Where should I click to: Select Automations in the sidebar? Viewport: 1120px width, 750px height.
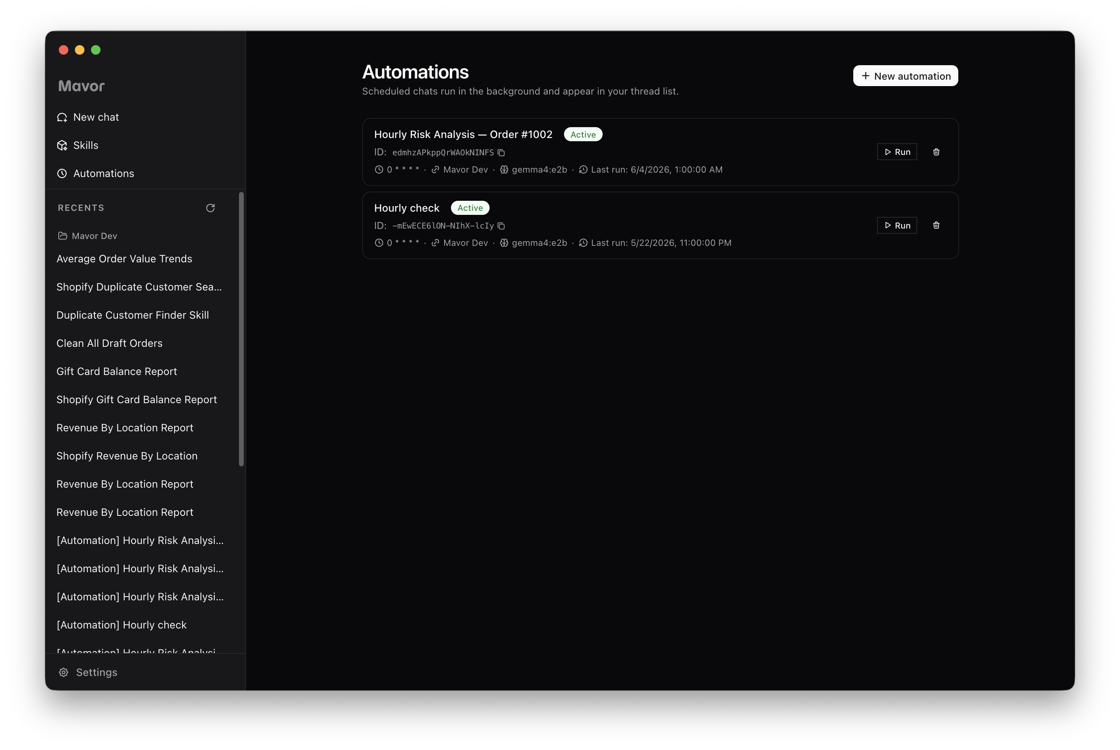[95, 173]
